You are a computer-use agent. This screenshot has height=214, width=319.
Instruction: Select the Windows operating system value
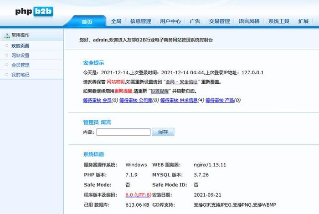tap(136, 165)
